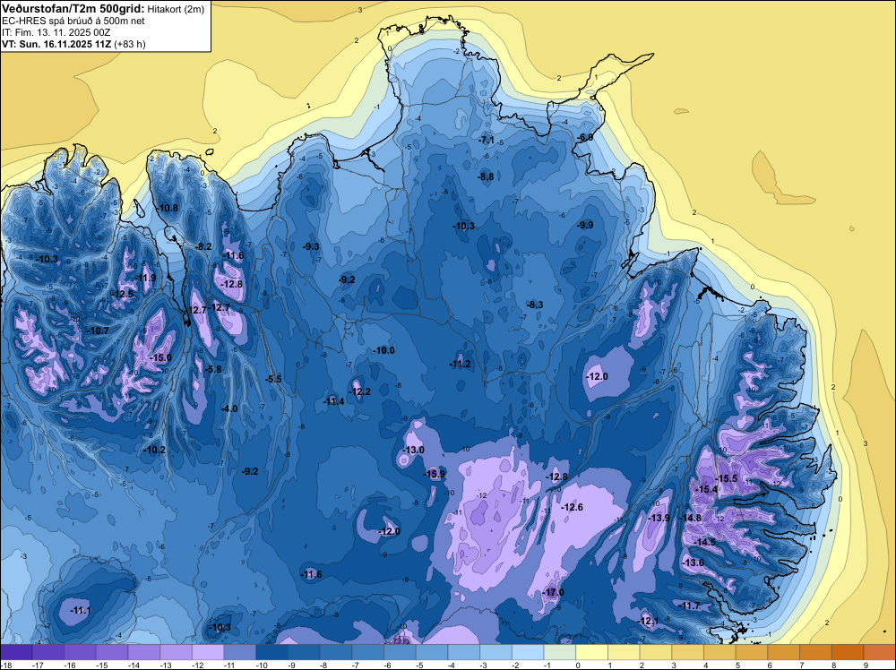This screenshot has height=670, width=896.
Task: Click the '-10.2' temperature value
Action: (154, 450)
